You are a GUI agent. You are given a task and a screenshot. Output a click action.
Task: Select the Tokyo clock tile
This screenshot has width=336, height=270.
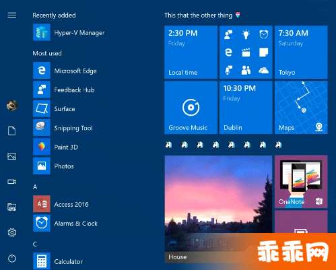301,53
